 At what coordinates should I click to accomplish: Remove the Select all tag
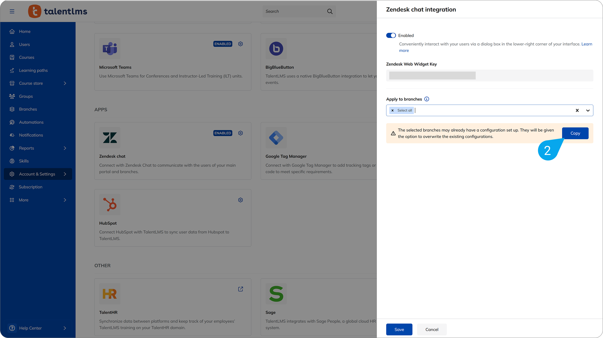pos(392,110)
